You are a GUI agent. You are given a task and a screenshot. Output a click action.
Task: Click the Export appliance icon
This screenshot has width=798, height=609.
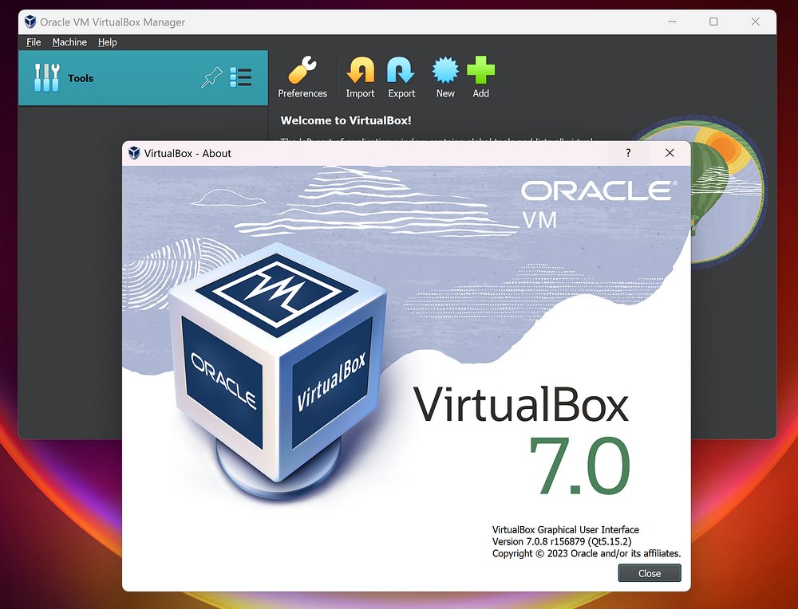401,77
